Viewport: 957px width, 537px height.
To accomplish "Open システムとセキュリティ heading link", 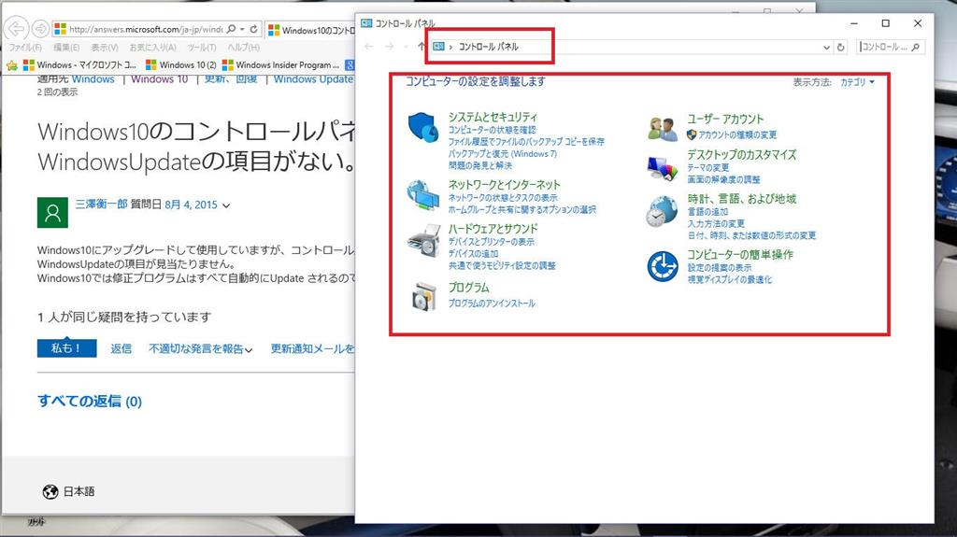I will tap(493, 117).
